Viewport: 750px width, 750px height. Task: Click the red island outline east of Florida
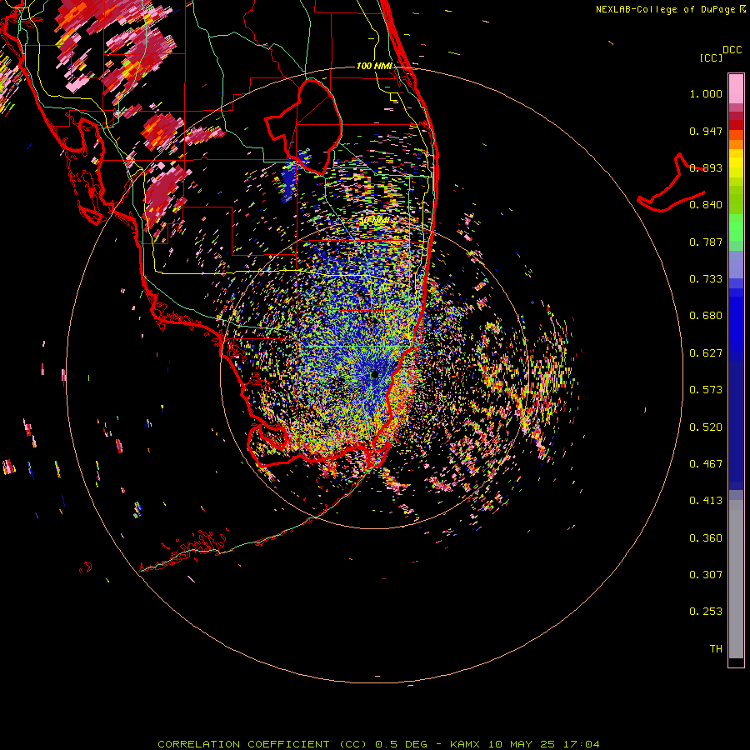(672, 183)
